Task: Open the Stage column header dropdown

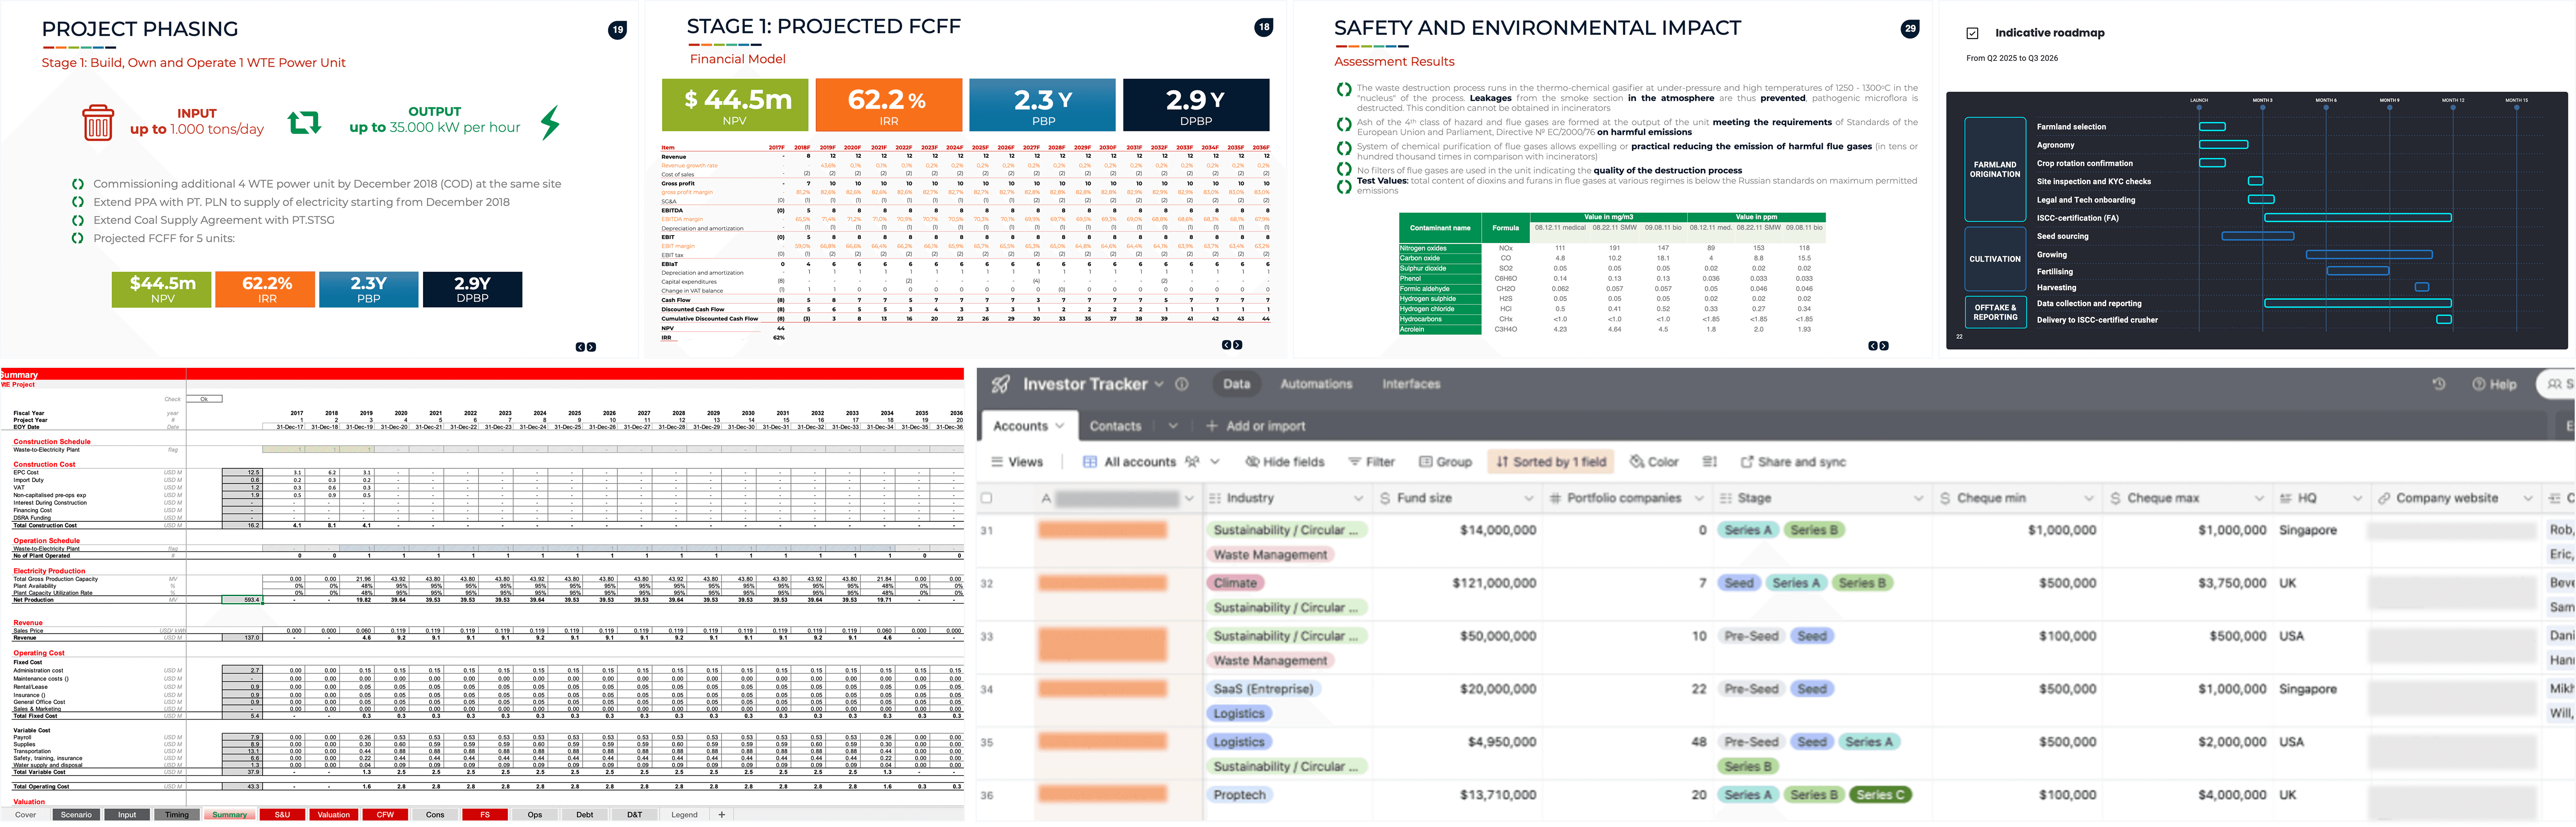Action: [x=1918, y=498]
